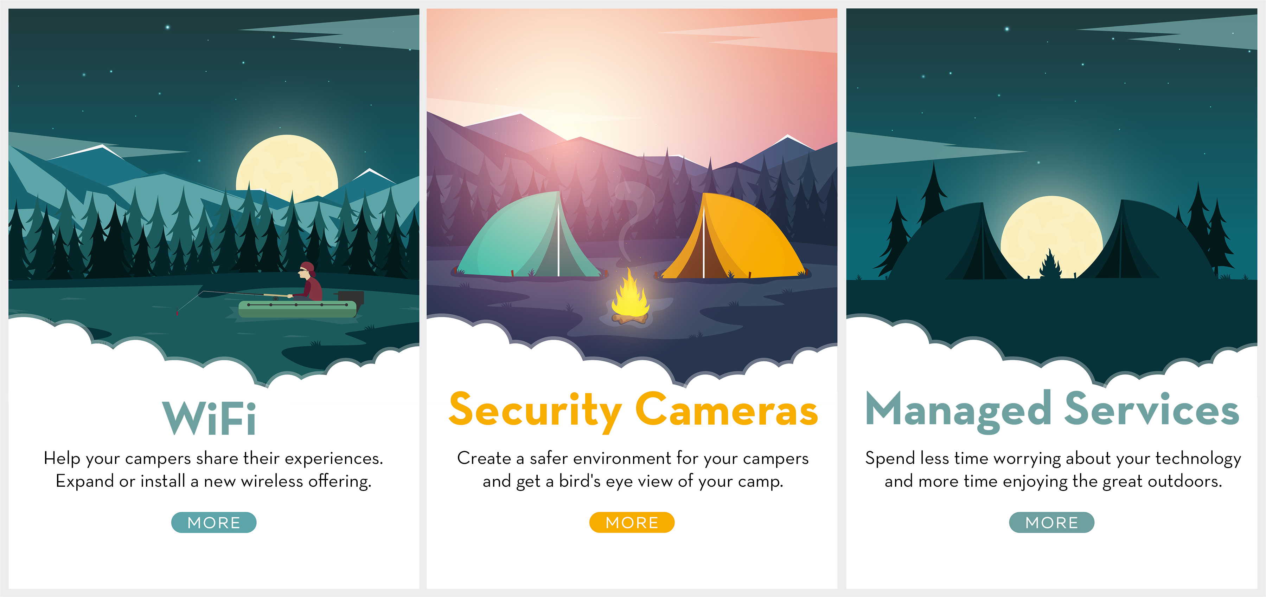1266x597 pixels.
Task: Click the WiFi heading
Action: point(209,418)
